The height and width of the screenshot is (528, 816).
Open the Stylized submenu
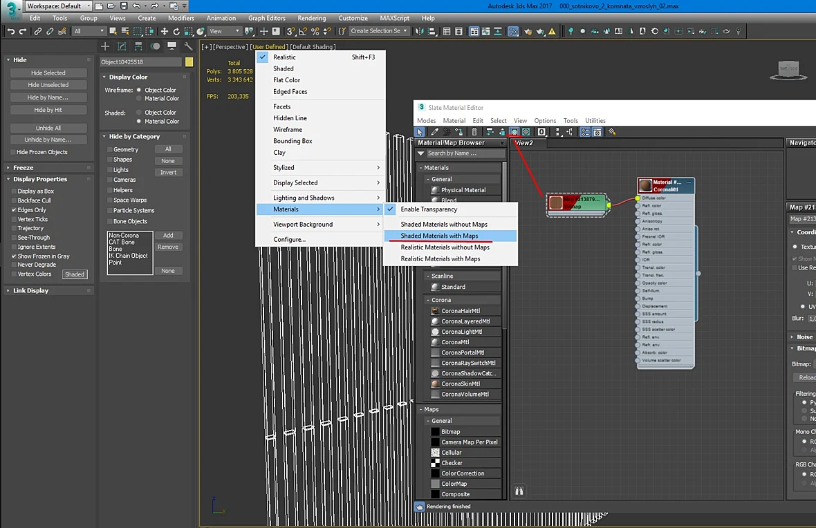click(x=321, y=167)
